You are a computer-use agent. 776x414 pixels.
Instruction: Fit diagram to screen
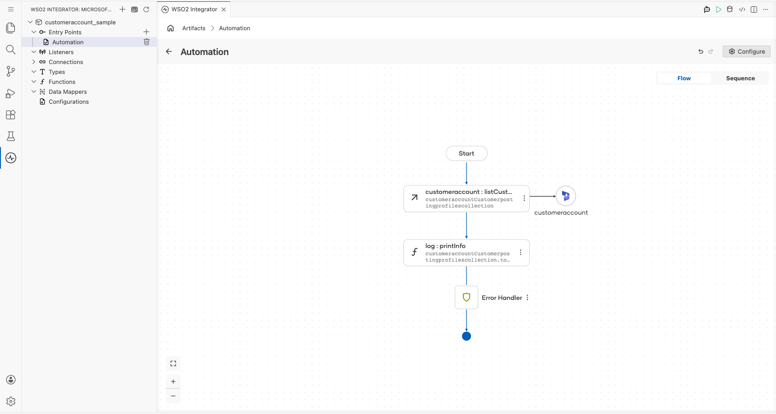click(x=173, y=363)
